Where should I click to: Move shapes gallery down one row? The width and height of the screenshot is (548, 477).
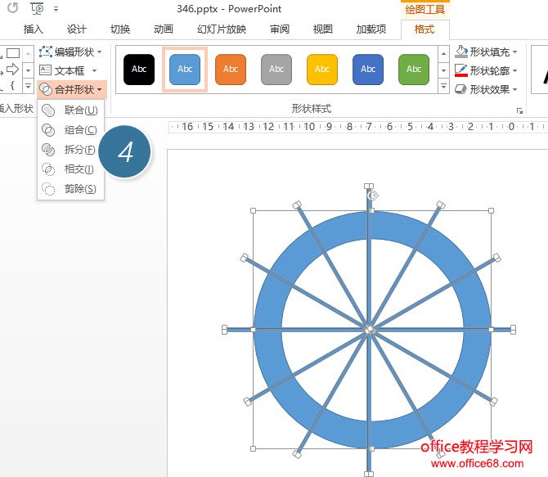coord(29,70)
